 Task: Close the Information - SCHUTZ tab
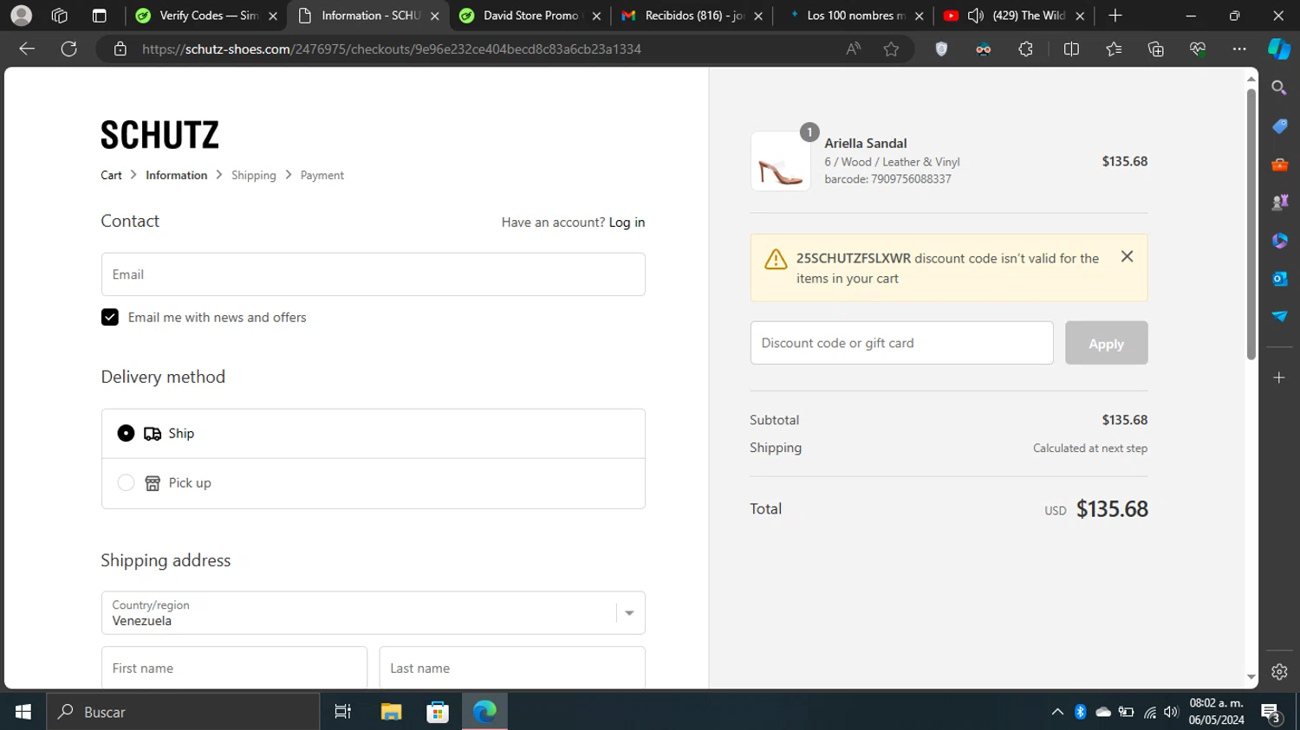pos(435,16)
